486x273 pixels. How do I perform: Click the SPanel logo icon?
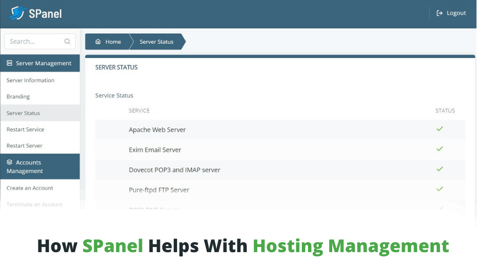pyautogui.click(x=18, y=13)
